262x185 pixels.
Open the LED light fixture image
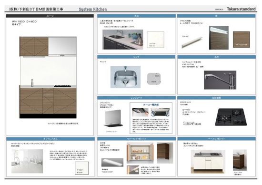112,162
